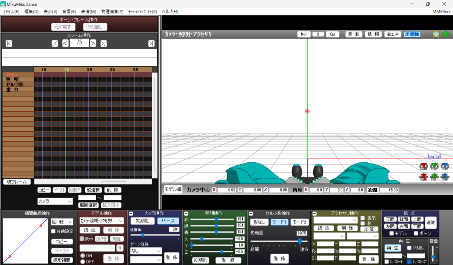Click the やり直し redo button
Viewport: 453px width, 265px height.
pyautogui.click(x=95, y=27)
